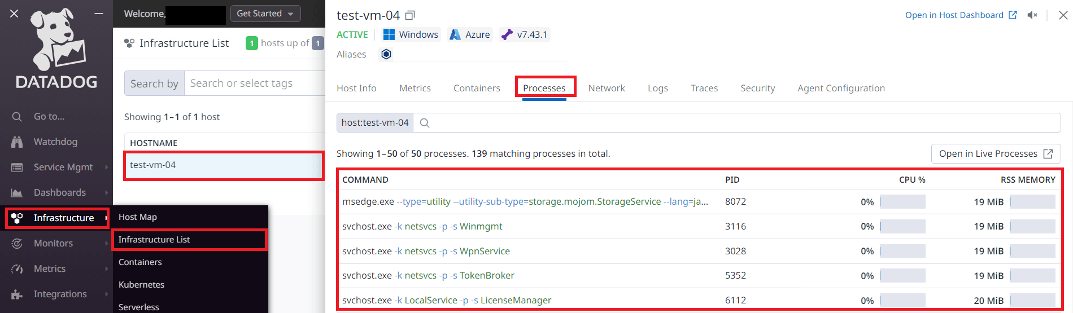
Task: Expand the Monitors submenu arrow
Action: (x=106, y=244)
